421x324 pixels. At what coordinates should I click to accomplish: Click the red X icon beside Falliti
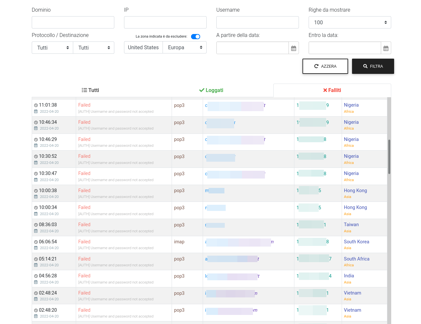(325, 90)
